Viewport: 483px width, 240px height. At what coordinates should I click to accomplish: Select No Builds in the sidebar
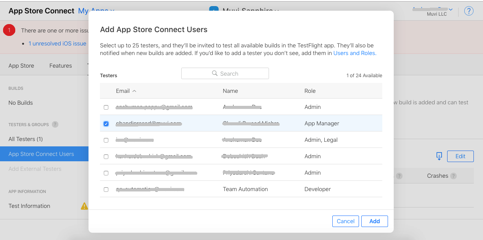coord(21,103)
